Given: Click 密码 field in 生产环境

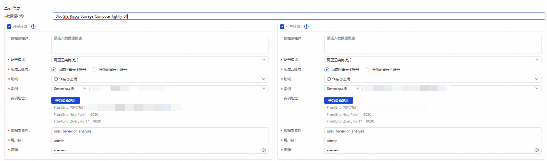Looking at the screenshot, I should [433, 150].
